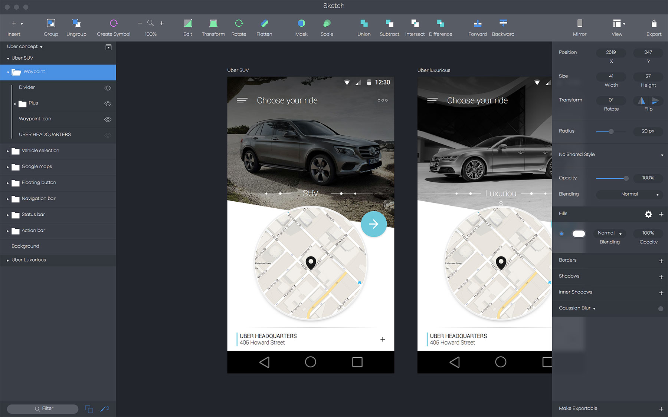Screen dimensions: 668x417
Task: Select the Mask tool
Action: 301,23
